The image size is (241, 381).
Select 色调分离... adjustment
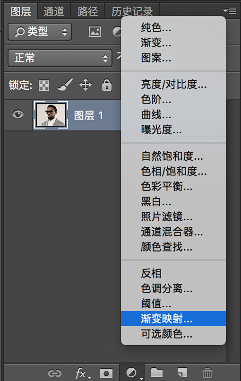coord(173,288)
